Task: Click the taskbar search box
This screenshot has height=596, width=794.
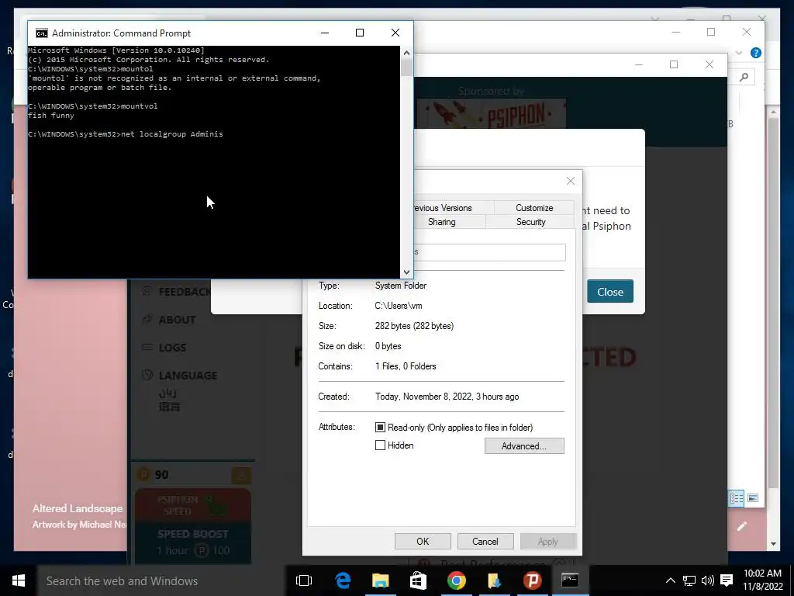Action: (x=160, y=580)
